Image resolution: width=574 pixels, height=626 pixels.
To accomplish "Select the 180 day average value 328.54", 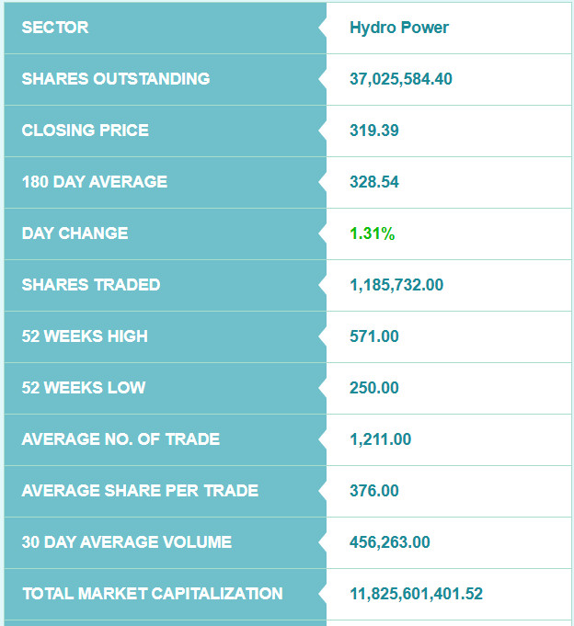I will pos(374,182).
